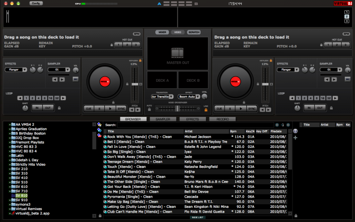
Task: Set left deck loop IN point
Action: (37, 108)
